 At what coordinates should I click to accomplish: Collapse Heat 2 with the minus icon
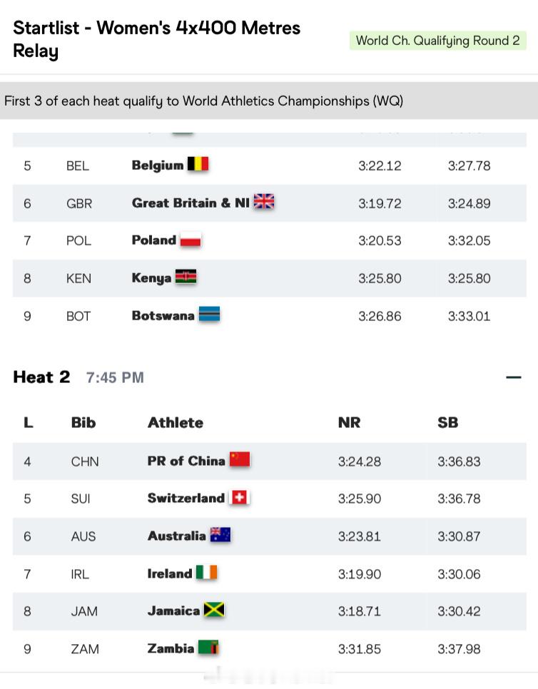(x=514, y=377)
